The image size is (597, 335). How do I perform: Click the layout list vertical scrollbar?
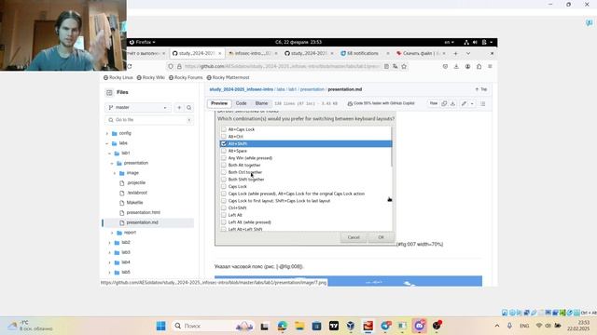392,146
